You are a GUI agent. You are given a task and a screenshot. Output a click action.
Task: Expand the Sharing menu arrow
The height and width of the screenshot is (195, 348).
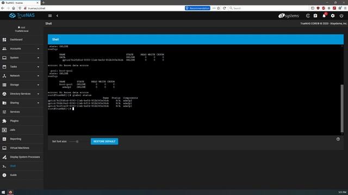(38, 103)
